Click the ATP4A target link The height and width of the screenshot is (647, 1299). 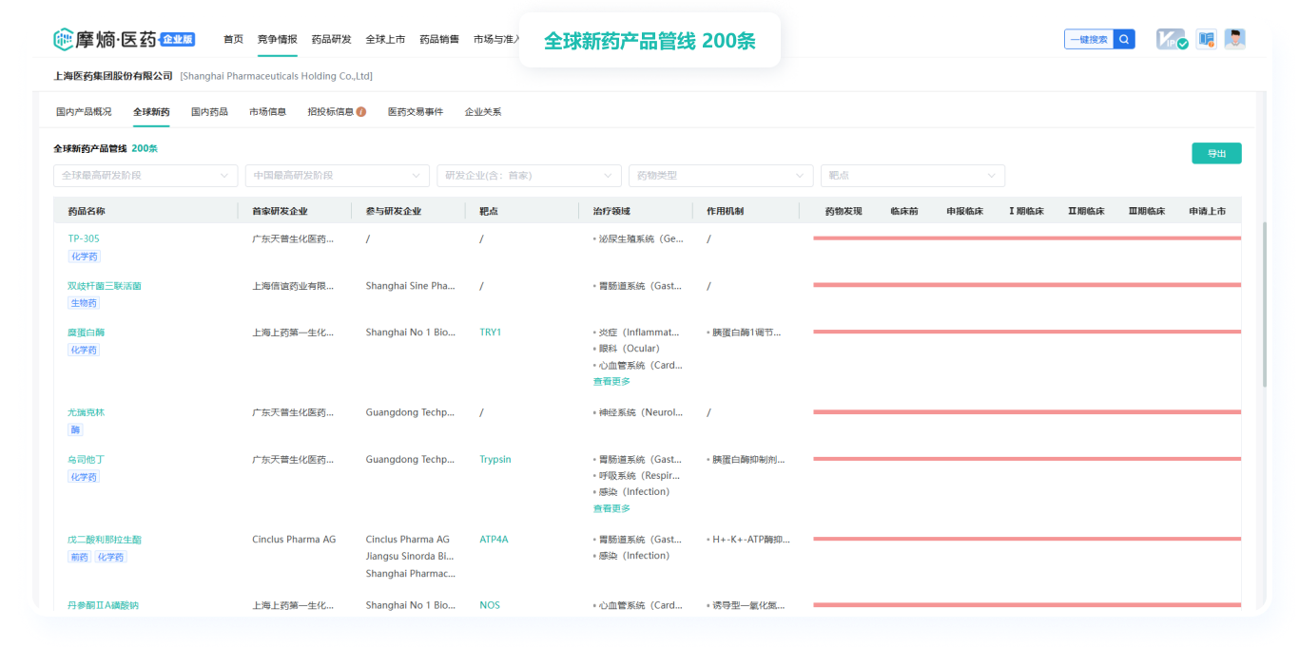pyautogui.click(x=494, y=540)
